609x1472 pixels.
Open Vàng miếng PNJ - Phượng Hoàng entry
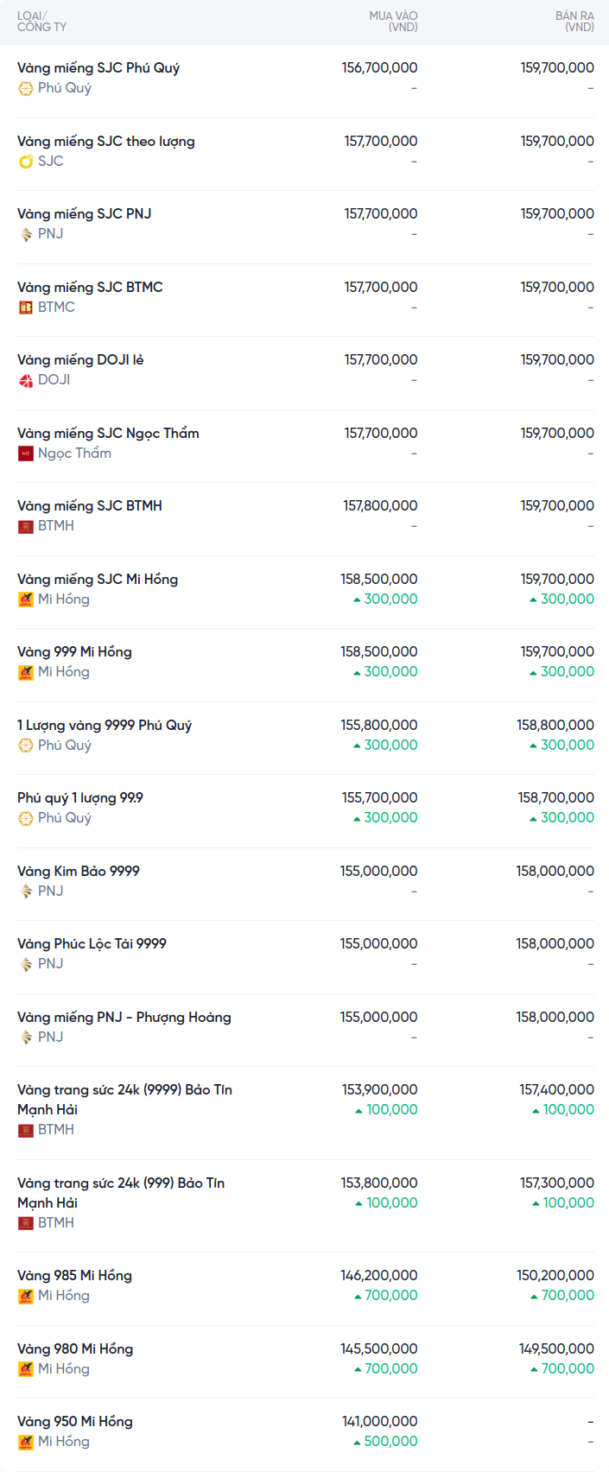click(124, 1017)
